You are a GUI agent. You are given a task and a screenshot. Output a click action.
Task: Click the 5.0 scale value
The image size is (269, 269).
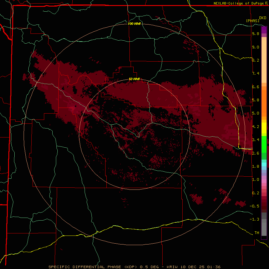256,113
